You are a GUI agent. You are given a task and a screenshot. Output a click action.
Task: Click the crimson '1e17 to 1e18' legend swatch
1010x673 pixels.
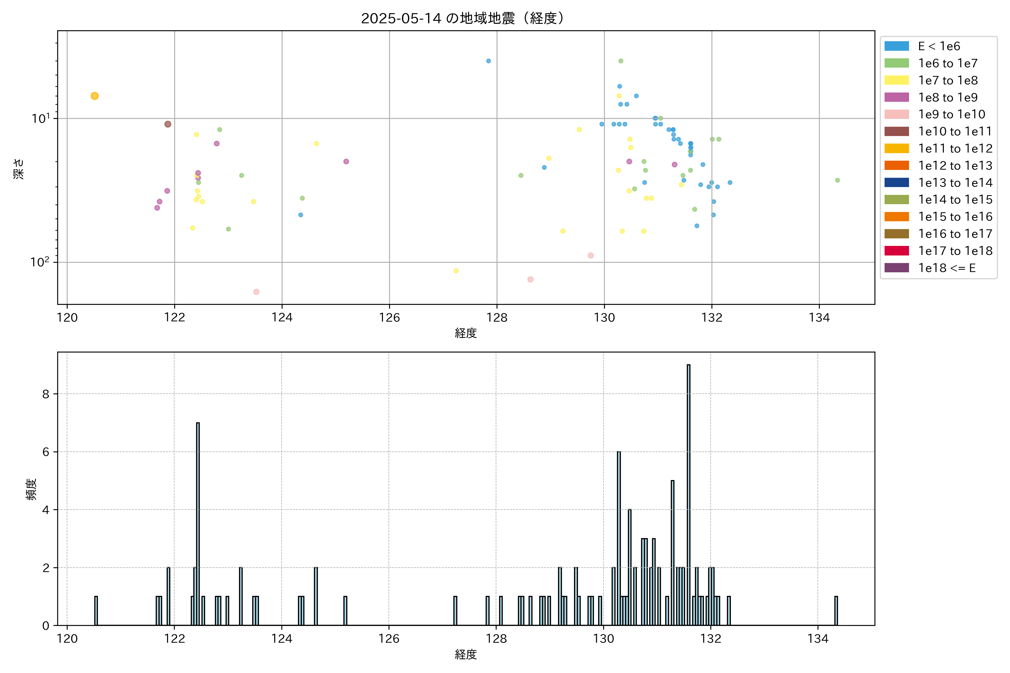[x=897, y=251]
